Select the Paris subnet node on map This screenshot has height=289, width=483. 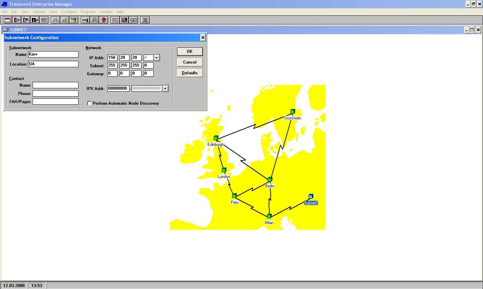(234, 196)
